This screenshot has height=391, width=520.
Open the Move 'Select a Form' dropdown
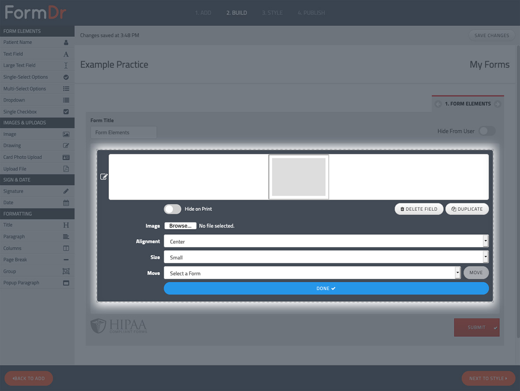pyautogui.click(x=312, y=273)
